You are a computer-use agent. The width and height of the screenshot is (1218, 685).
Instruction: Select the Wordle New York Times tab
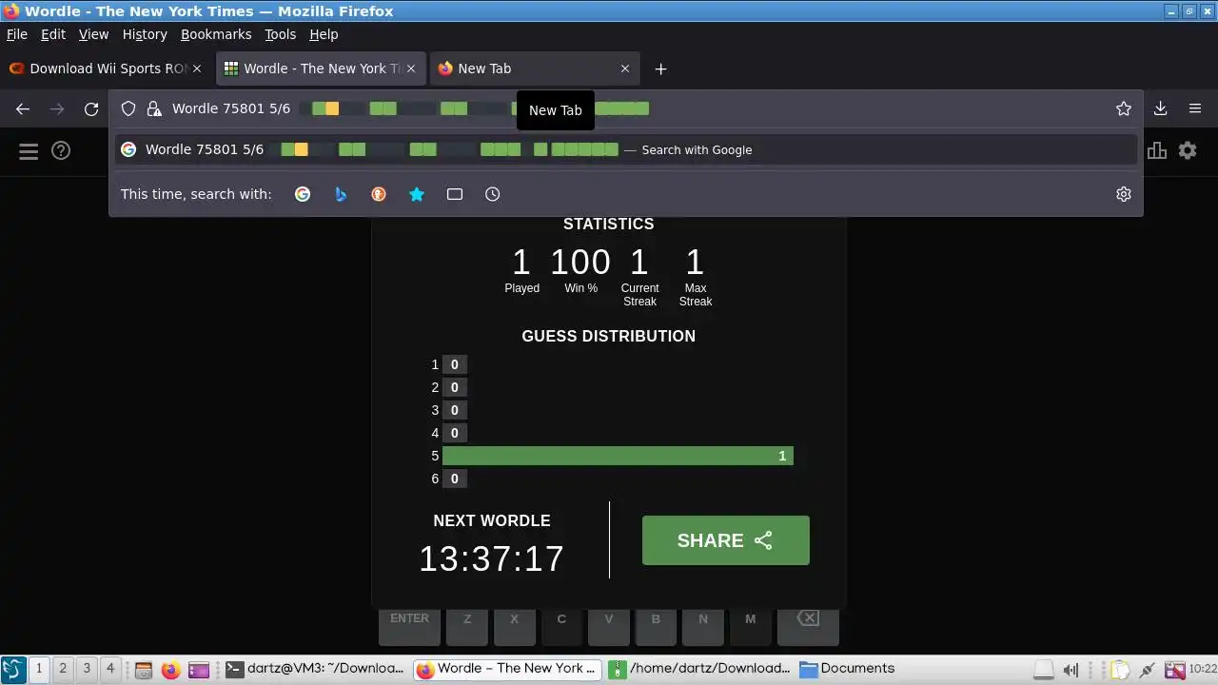[321, 68]
